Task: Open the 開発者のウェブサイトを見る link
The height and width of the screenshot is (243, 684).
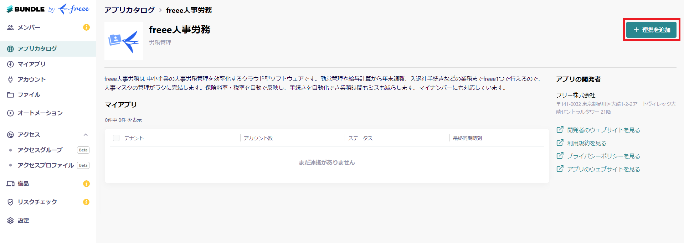Action: coord(603,130)
